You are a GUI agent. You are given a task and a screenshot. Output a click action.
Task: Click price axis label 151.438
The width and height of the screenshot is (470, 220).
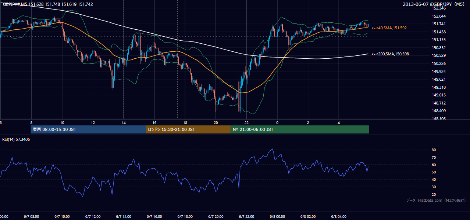click(x=438, y=32)
